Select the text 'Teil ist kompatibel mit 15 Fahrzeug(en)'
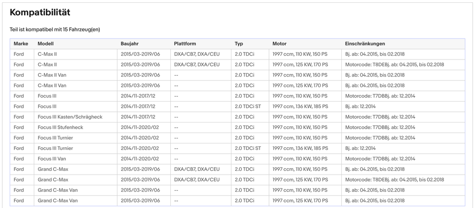This screenshot has width=475, height=208. [55, 29]
